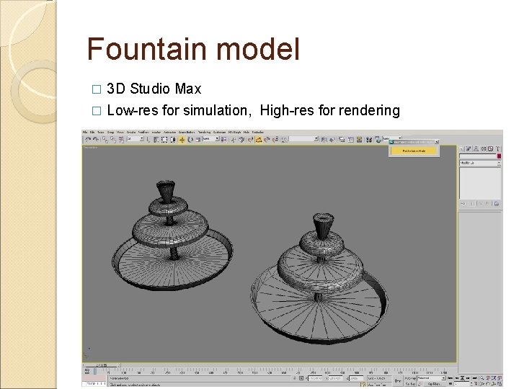Open the Graph Editors menu
This screenshot has height=389, width=519.
coord(187,133)
